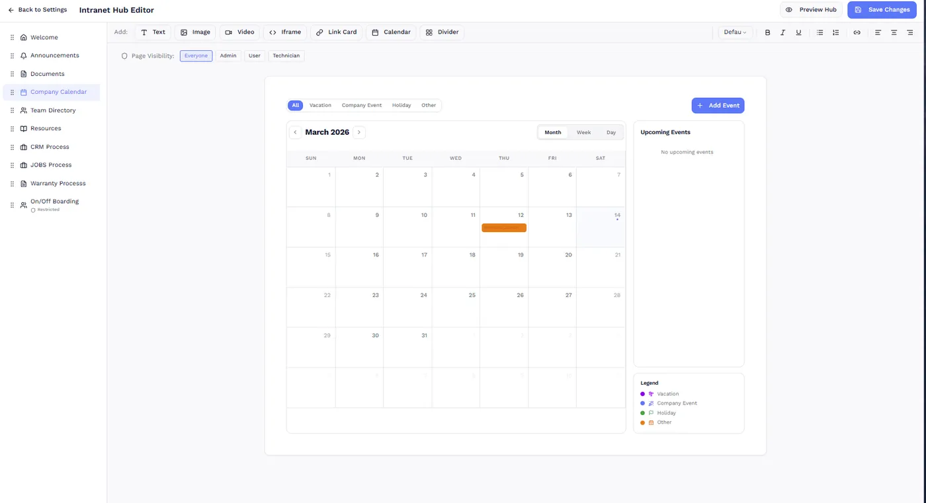Filter events by Company Event
Viewport: 926px width, 503px height.
tap(362, 105)
